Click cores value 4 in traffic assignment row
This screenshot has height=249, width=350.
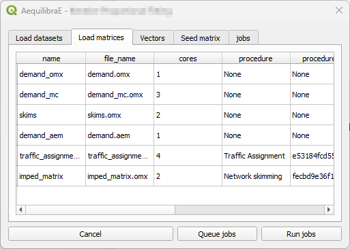tap(188, 156)
